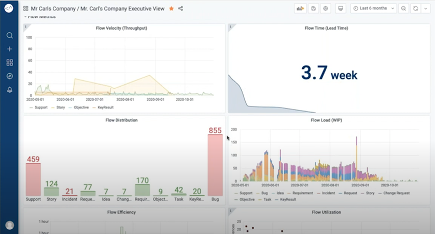
Task: Switch to TV view mode monitor icon
Action: tap(341, 8)
